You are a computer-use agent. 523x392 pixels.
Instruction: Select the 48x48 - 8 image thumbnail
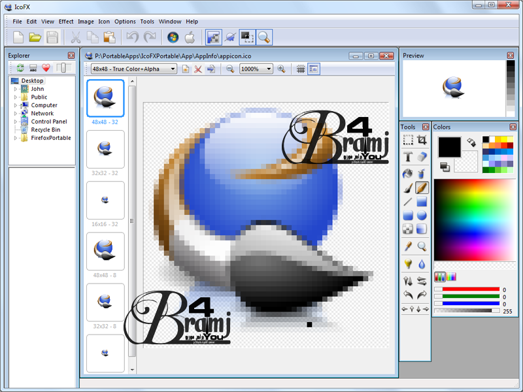click(105, 252)
